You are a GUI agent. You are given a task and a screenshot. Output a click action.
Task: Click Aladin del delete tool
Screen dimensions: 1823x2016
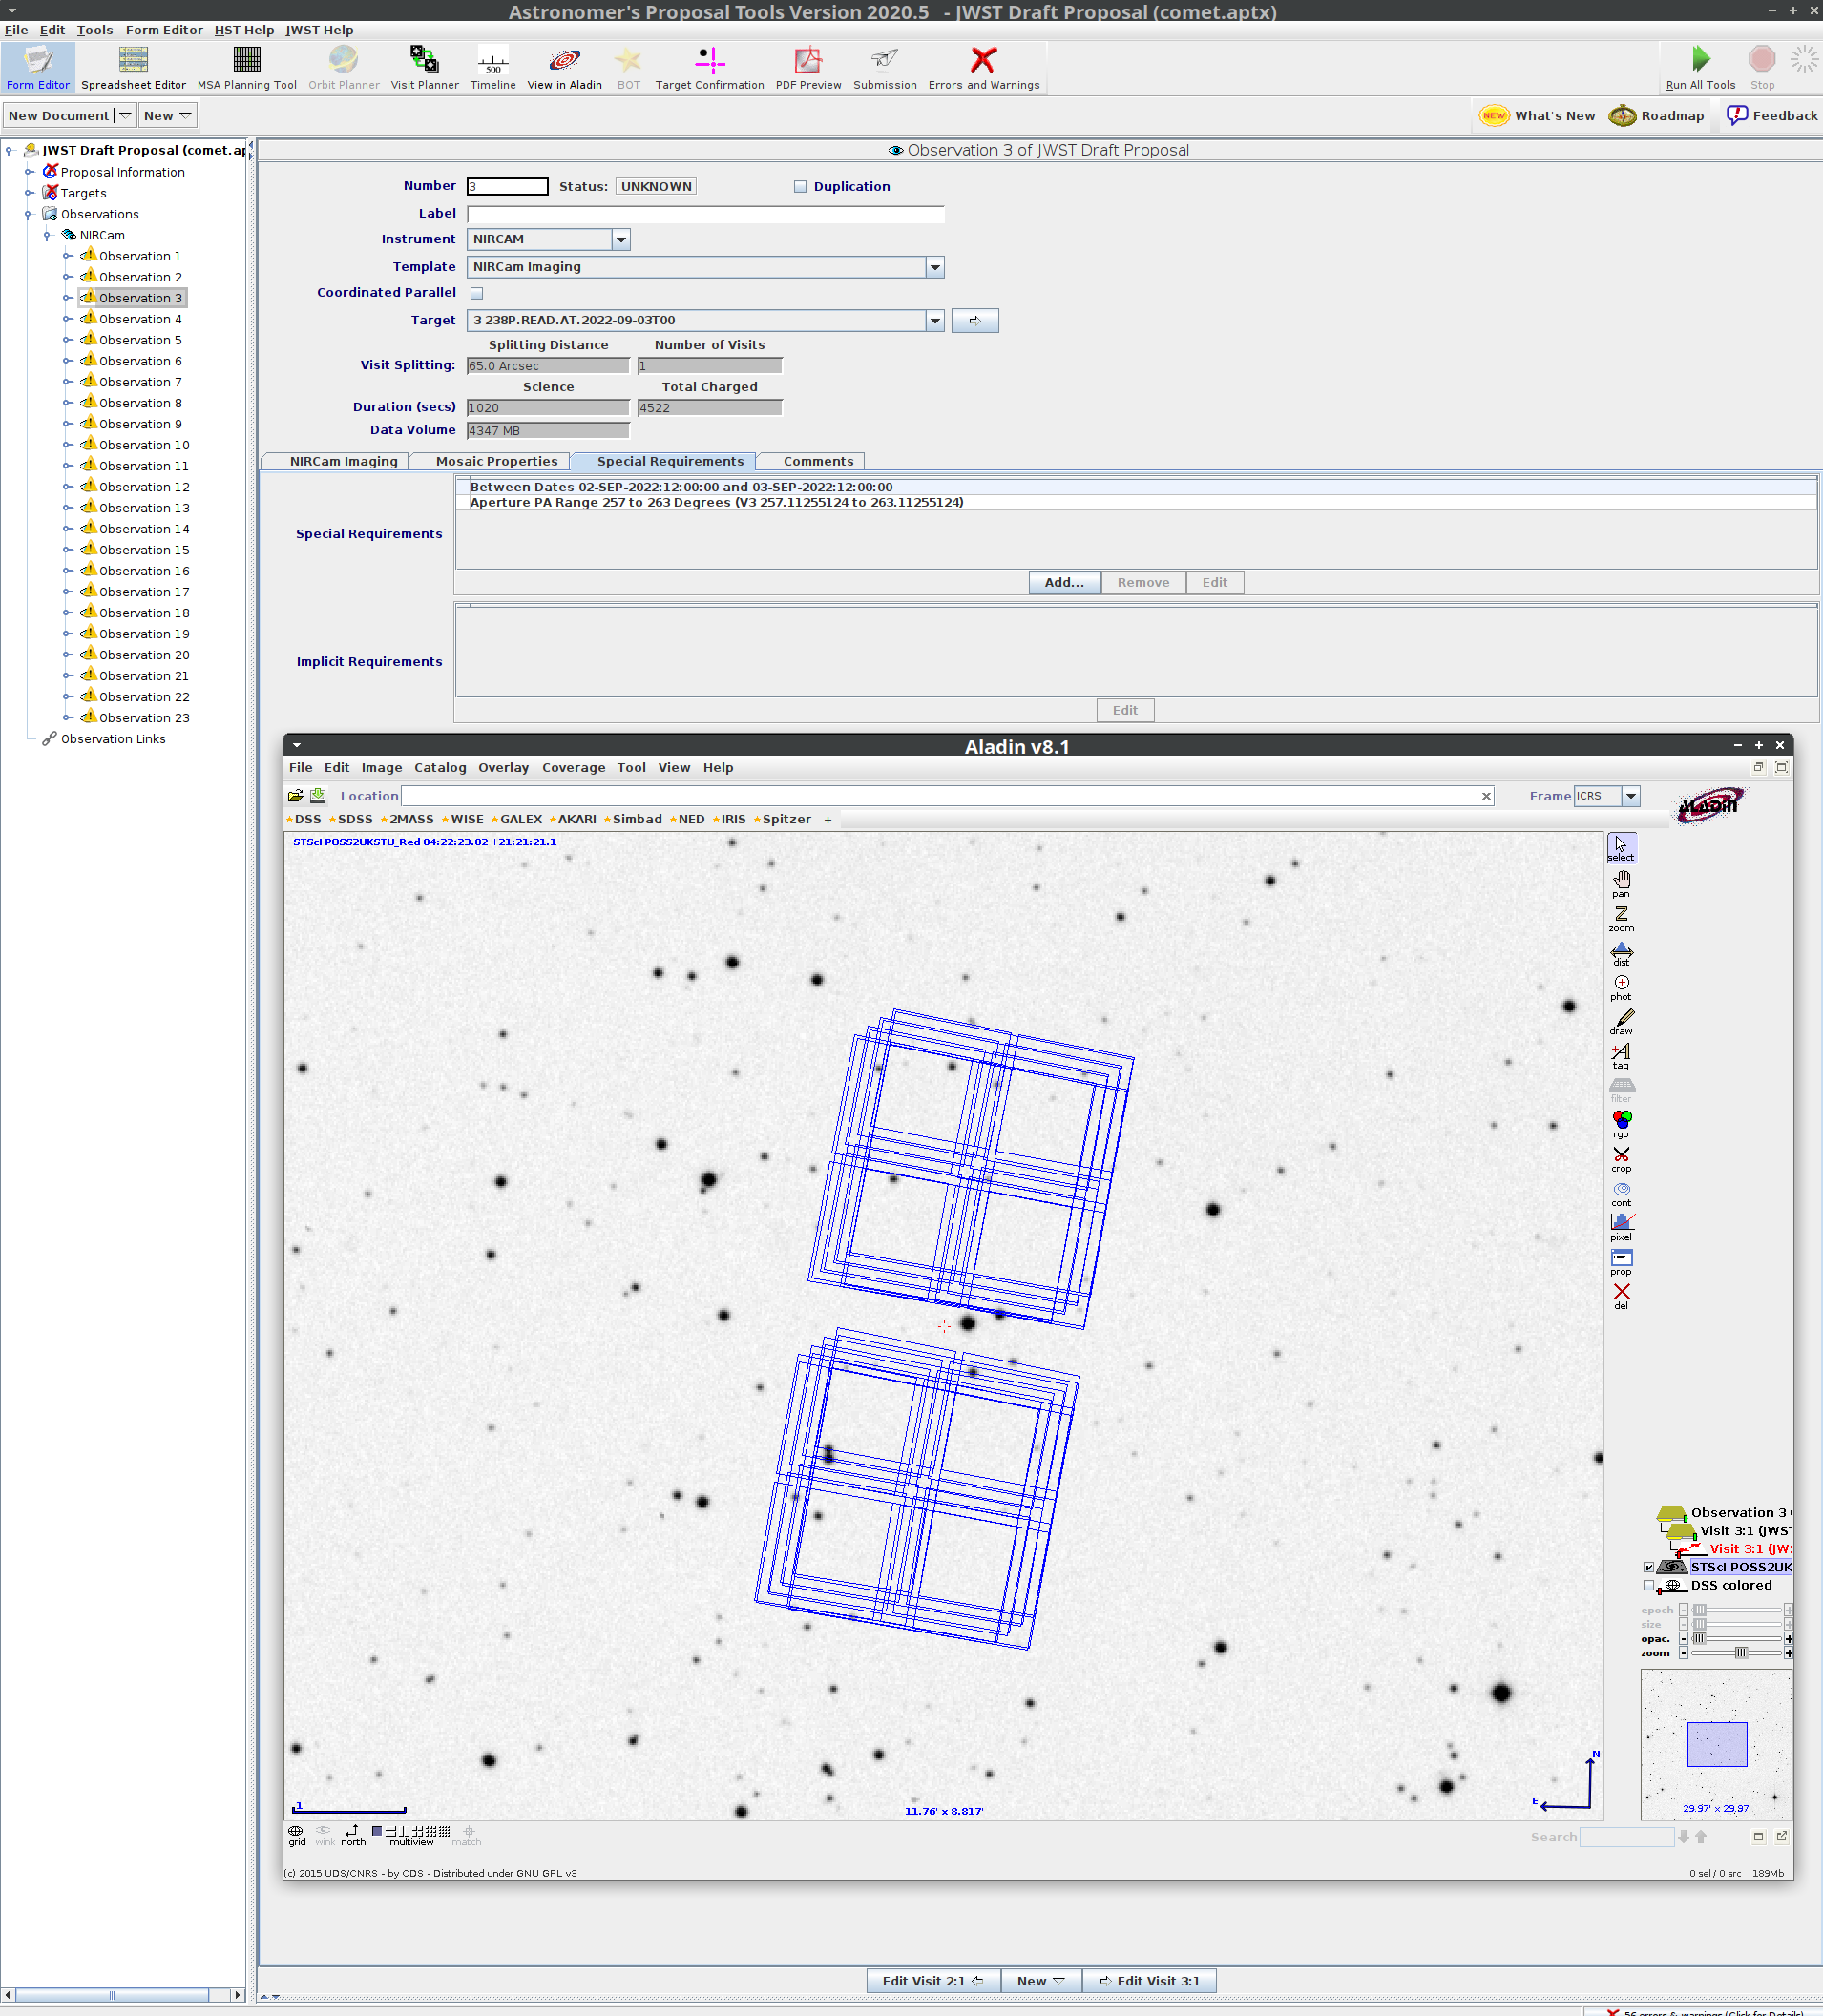[1621, 1296]
